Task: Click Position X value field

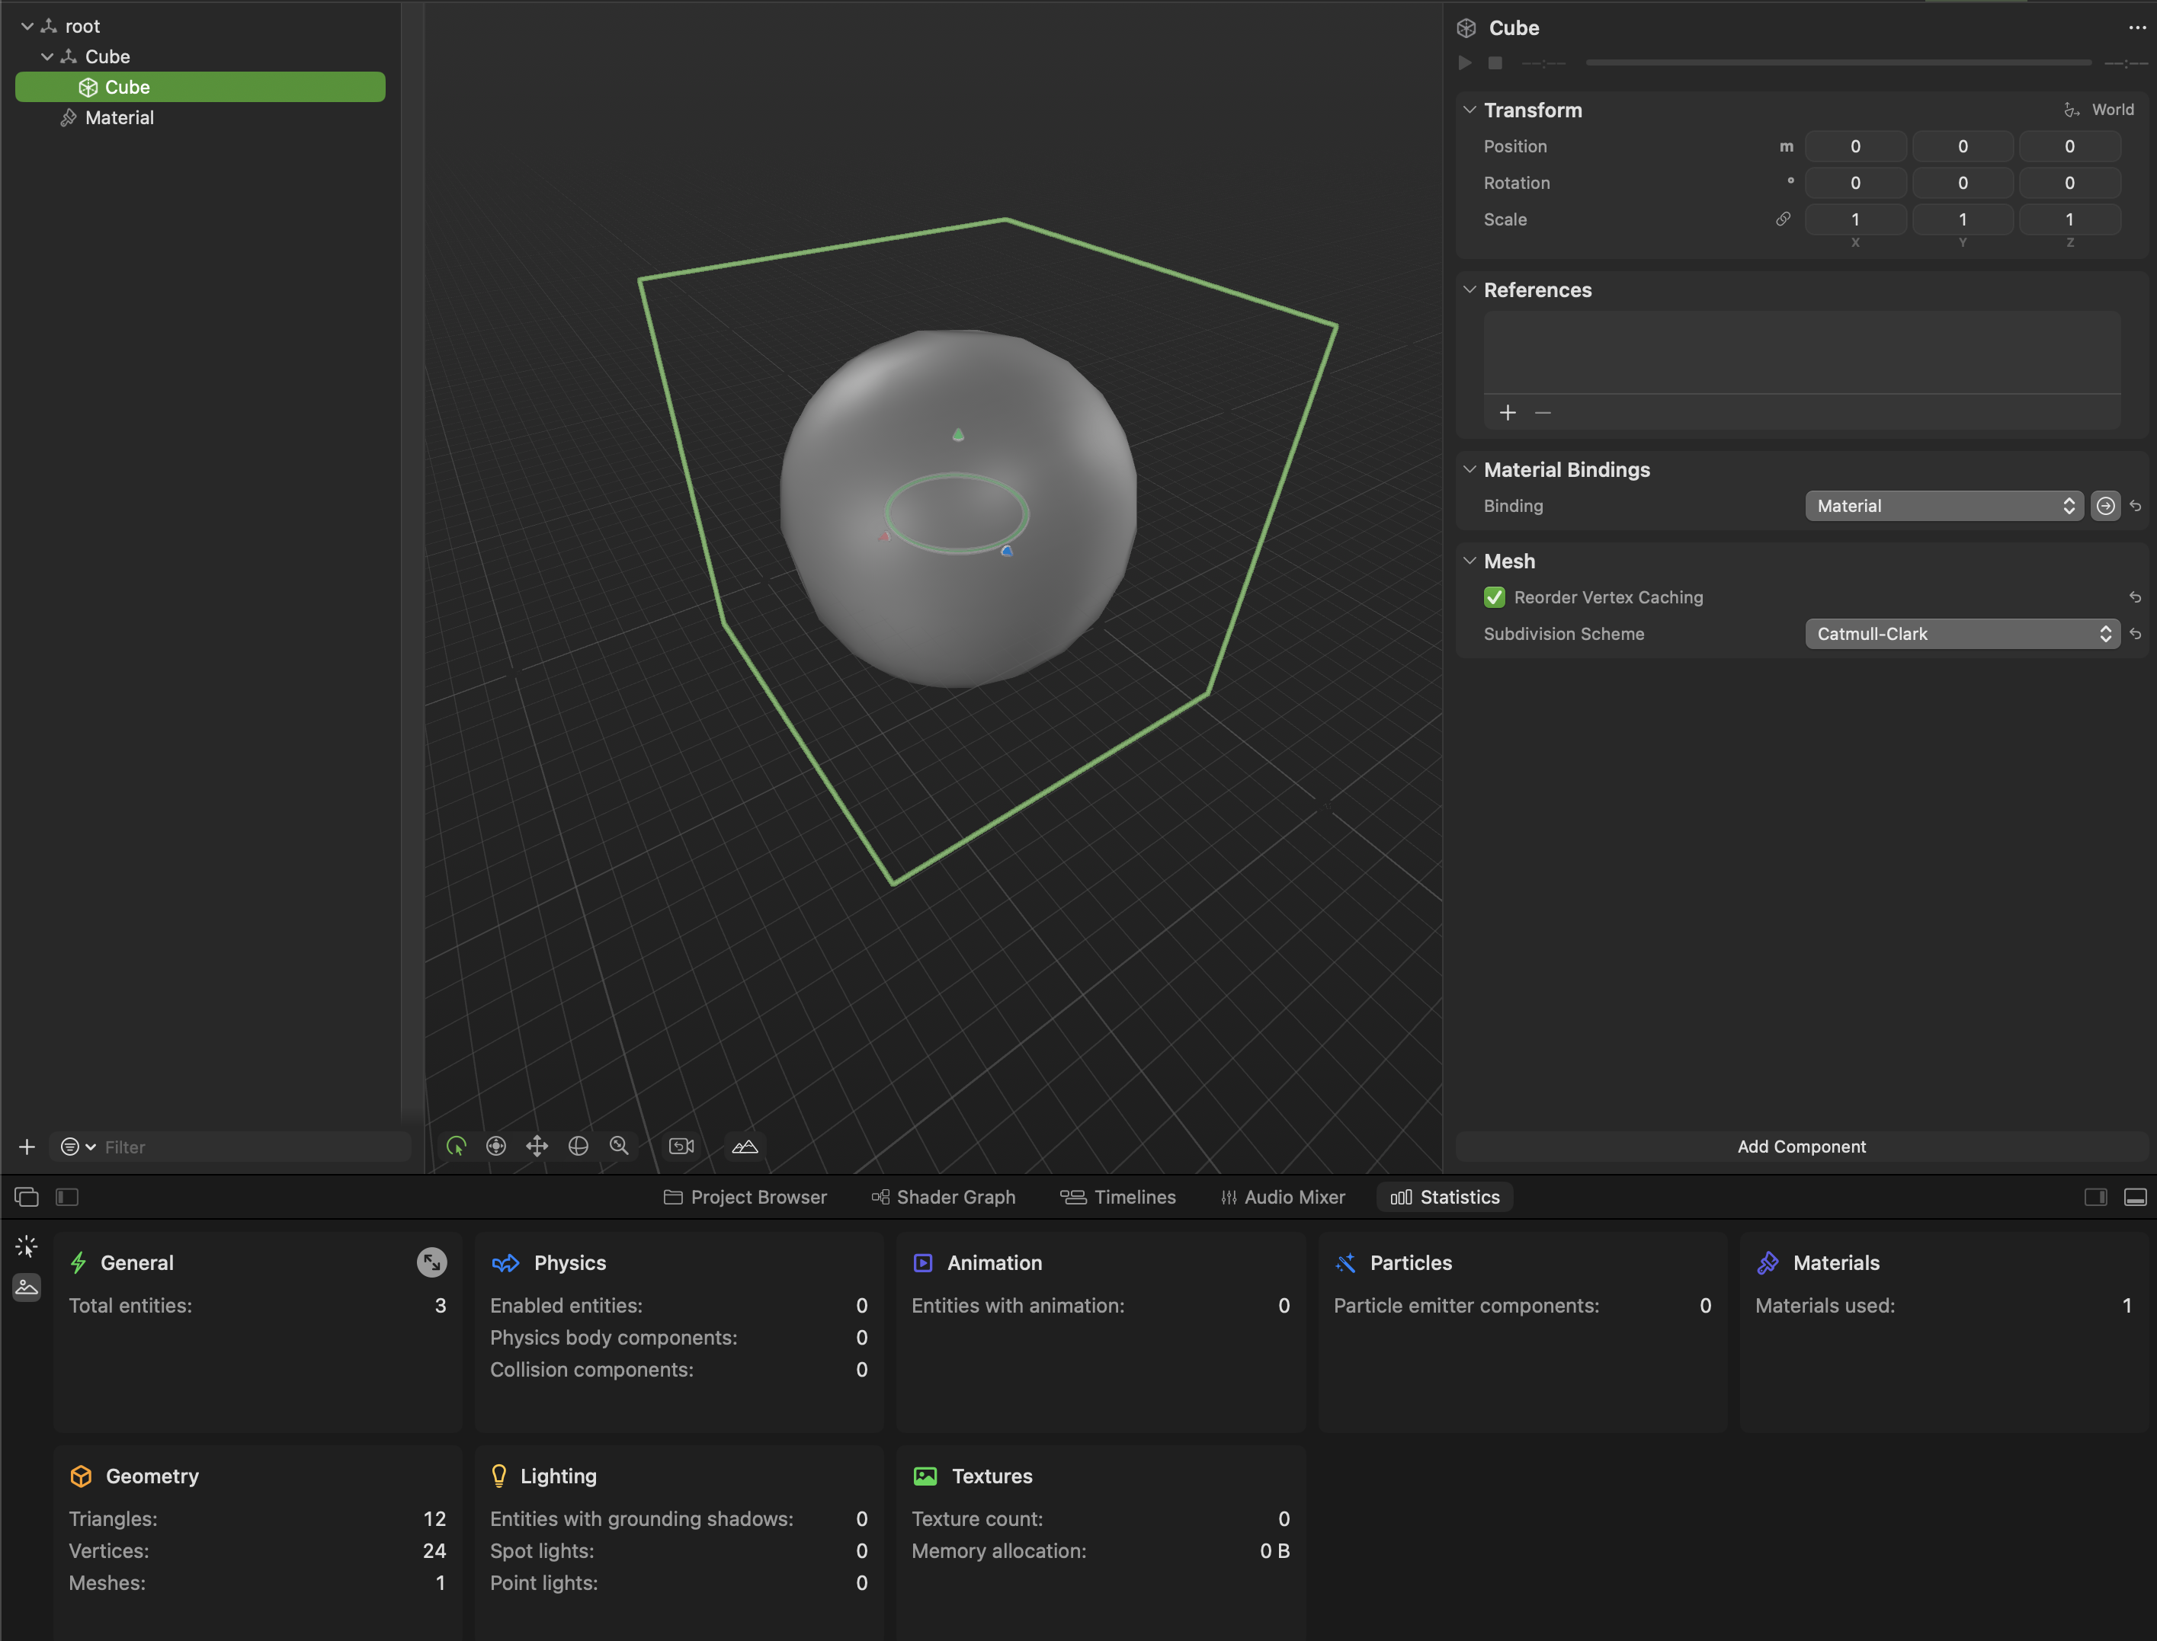Action: coord(1855,146)
